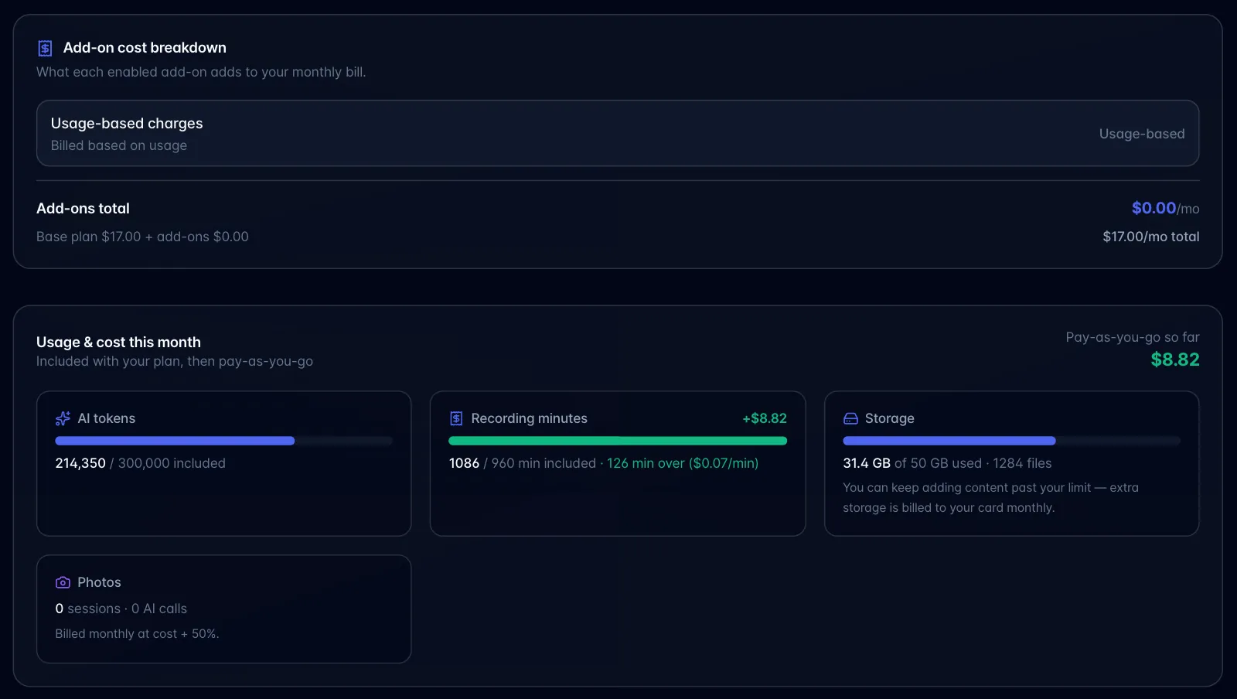The image size is (1237, 699).
Task: Click '0 sessions · 0 AI calls' text
Action: 121,609
